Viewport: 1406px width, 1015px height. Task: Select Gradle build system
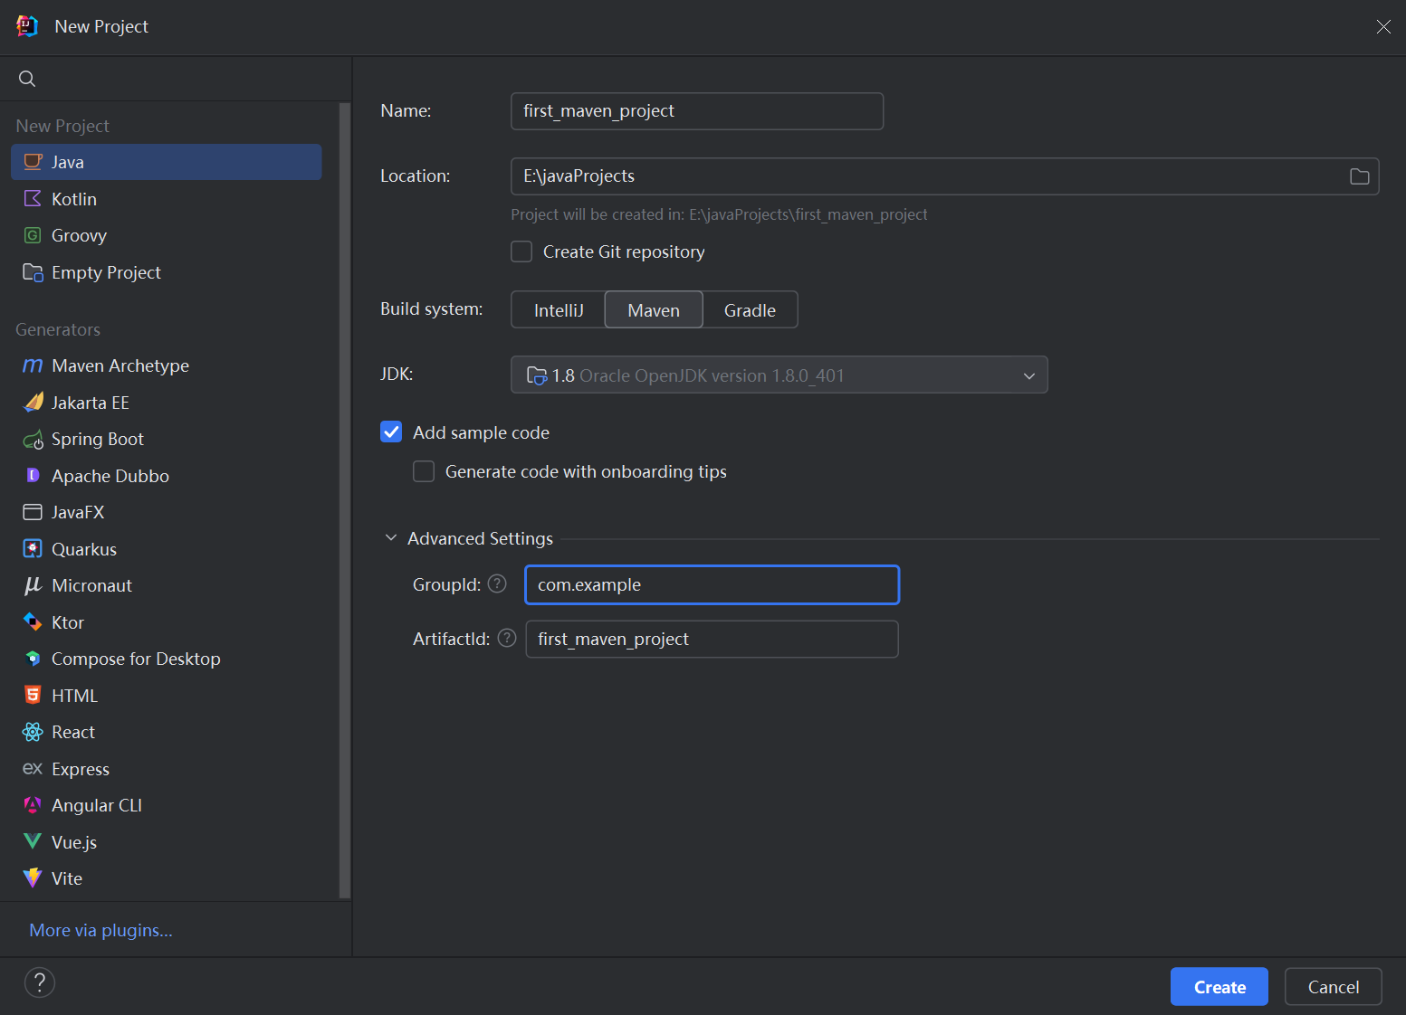click(x=750, y=310)
